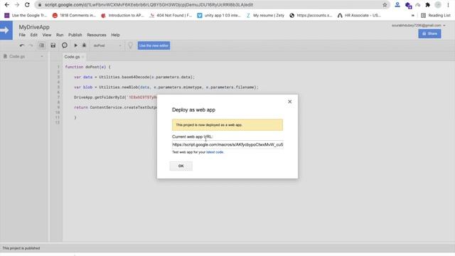The width and height of the screenshot is (455, 256).
Task: Open the Edit menu
Action: click(34, 35)
